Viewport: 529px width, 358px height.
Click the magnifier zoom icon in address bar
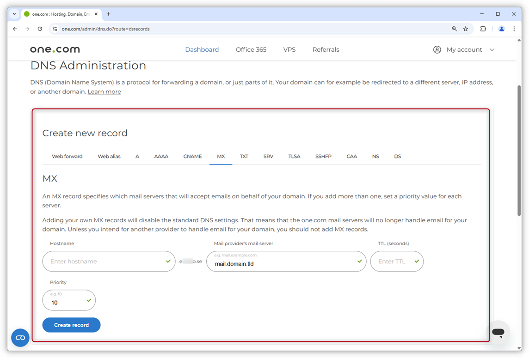pos(454,29)
